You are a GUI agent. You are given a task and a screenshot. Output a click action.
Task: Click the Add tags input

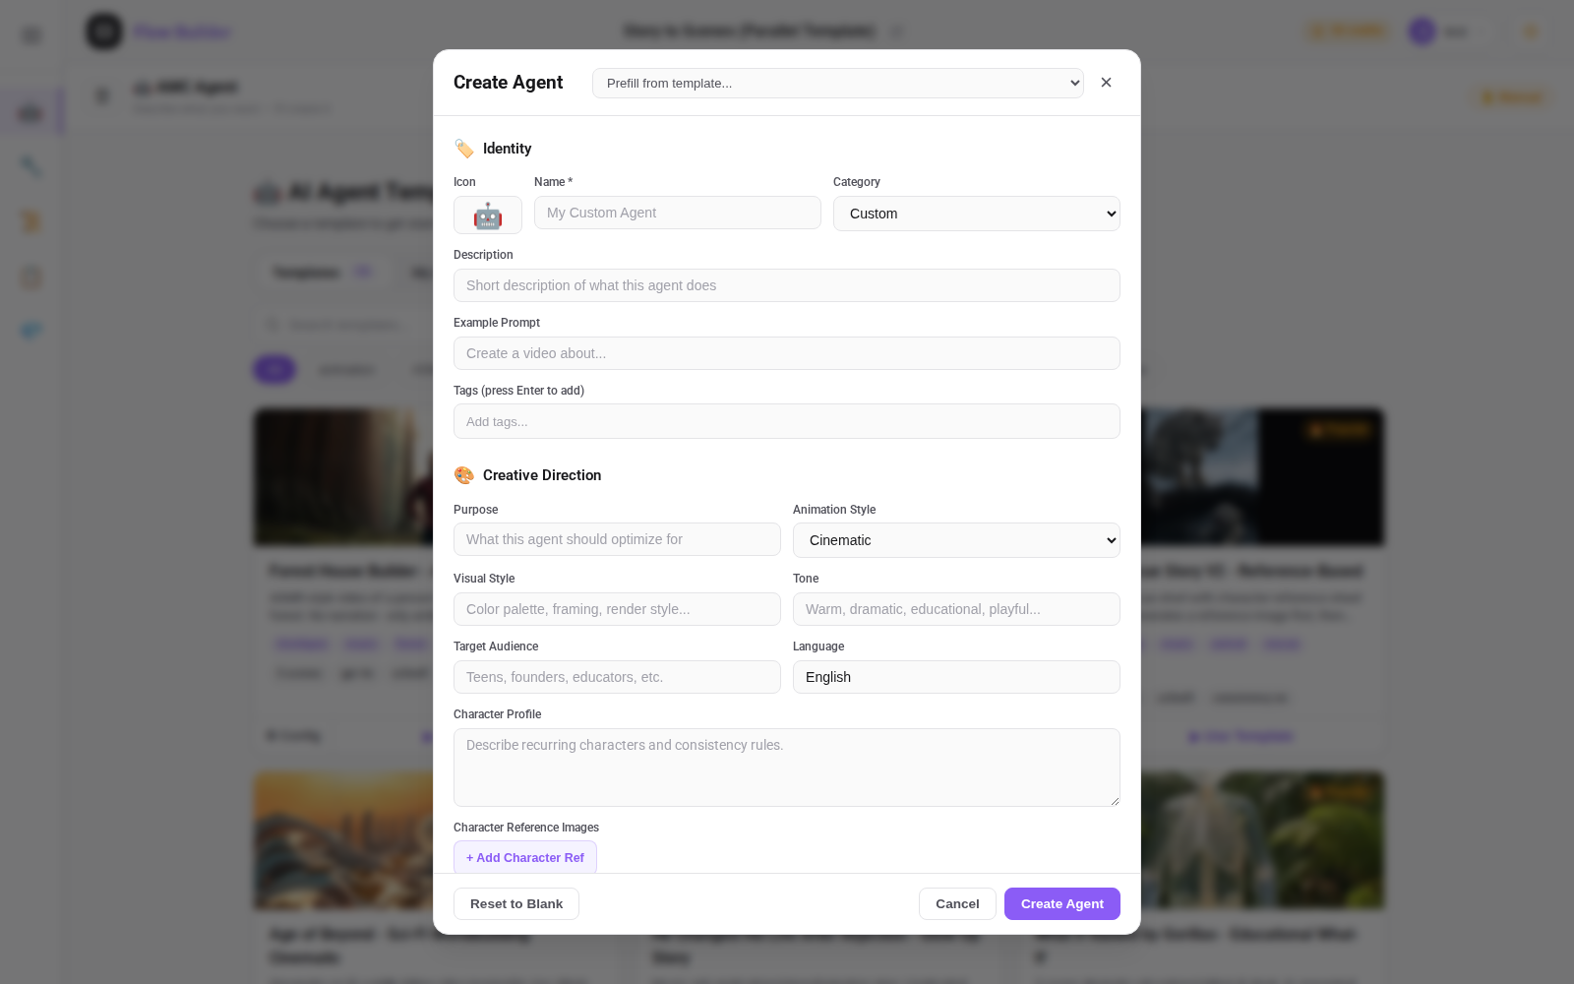click(786, 421)
